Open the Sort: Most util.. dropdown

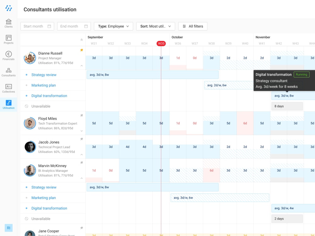(x=156, y=26)
